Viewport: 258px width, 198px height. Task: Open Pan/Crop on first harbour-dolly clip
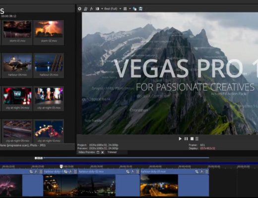[65, 172]
